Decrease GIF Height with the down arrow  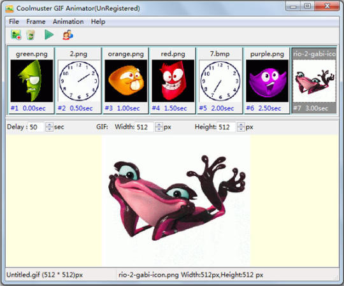pos(241,129)
